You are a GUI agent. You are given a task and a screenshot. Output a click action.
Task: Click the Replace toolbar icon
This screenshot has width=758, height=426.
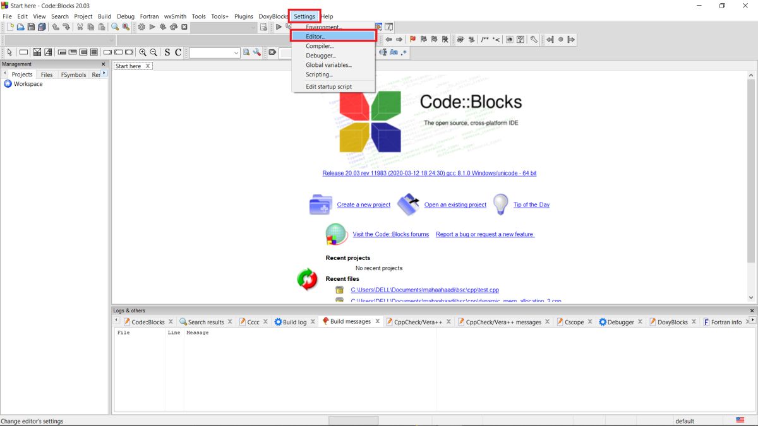point(126,27)
